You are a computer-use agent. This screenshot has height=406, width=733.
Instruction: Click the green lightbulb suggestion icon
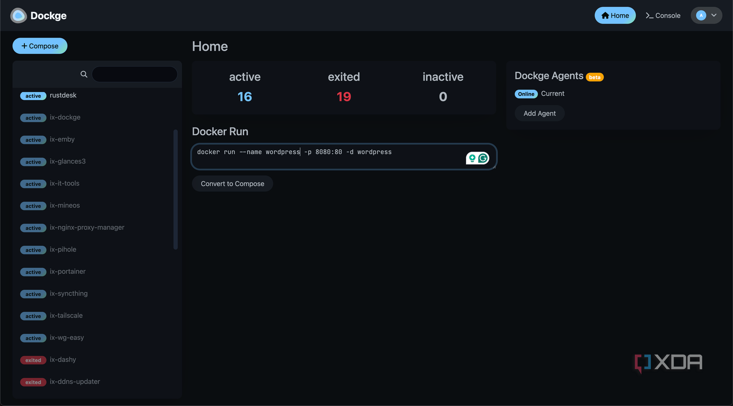click(x=472, y=158)
